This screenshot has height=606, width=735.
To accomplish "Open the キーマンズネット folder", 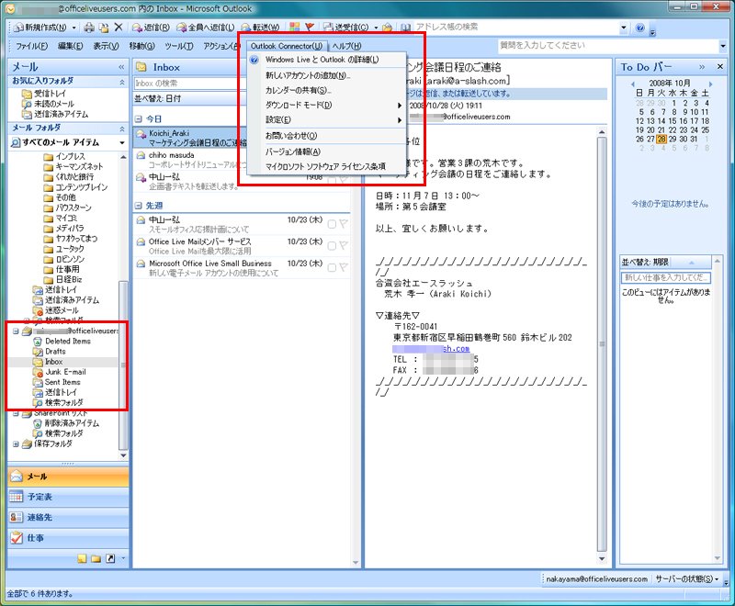I will coord(79,166).
